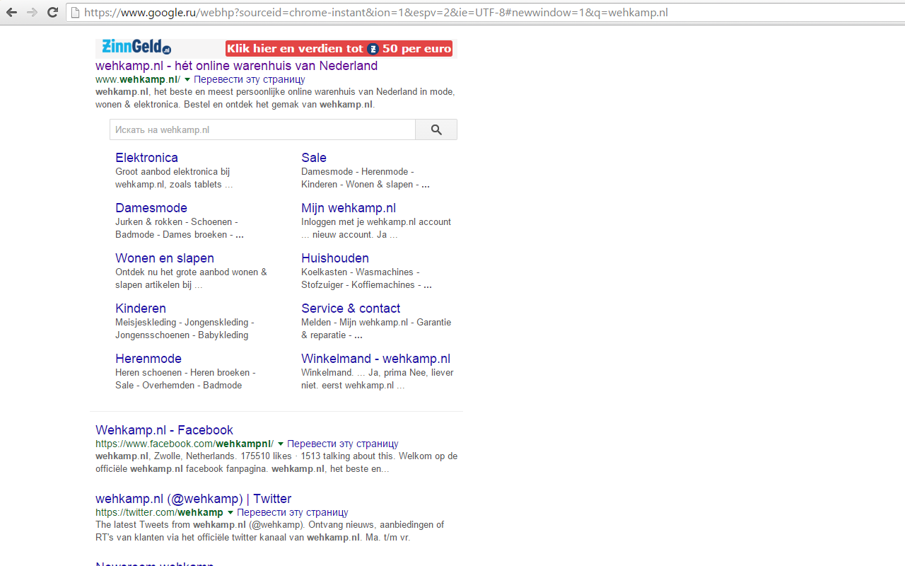The width and height of the screenshot is (905, 566).
Task: Click the 'Inloggen met je wehkamp.nl account' snippet
Action: tap(376, 221)
